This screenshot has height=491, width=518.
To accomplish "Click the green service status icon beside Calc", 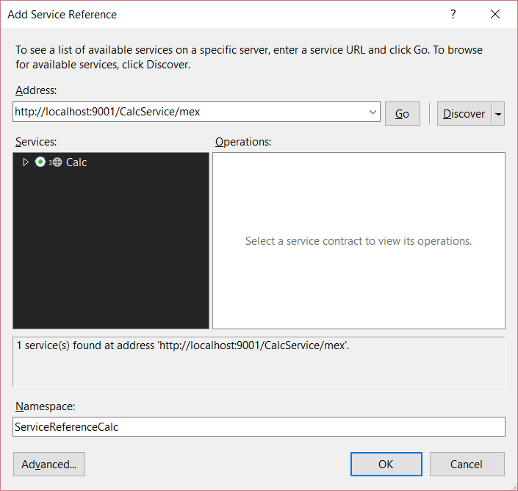I will pyautogui.click(x=40, y=162).
